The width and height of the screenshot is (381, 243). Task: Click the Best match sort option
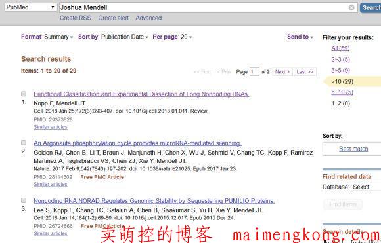353,149
